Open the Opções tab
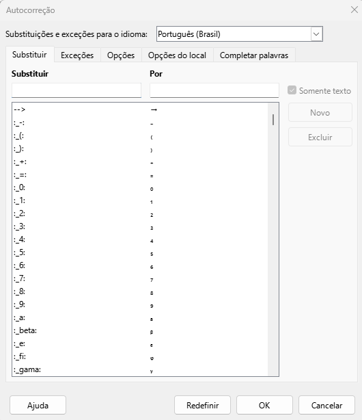 point(121,55)
